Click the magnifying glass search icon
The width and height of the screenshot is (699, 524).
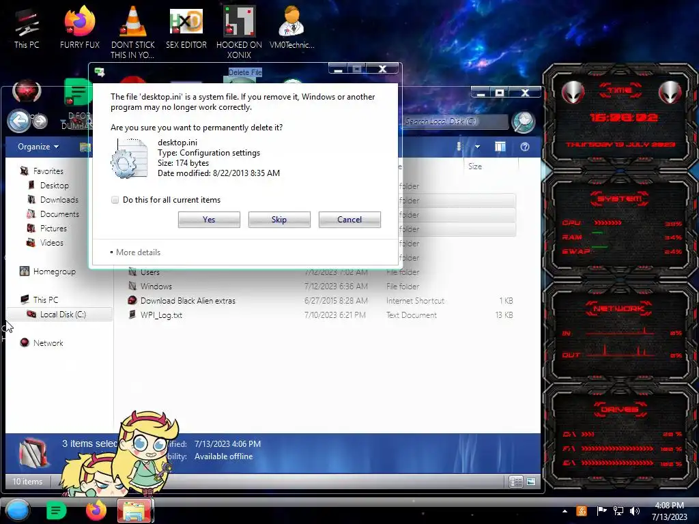(x=524, y=122)
